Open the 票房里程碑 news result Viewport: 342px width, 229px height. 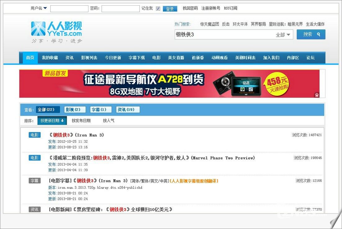[110, 209]
